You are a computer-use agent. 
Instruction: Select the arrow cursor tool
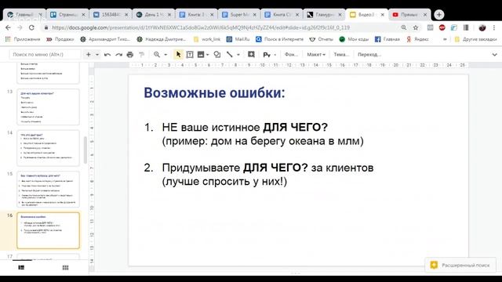click(x=178, y=55)
